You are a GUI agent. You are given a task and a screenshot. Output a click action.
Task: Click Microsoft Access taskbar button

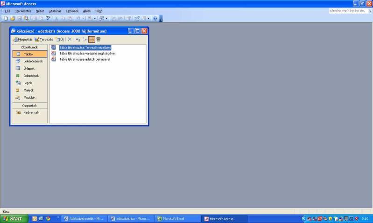pyautogui.click(x=225, y=219)
